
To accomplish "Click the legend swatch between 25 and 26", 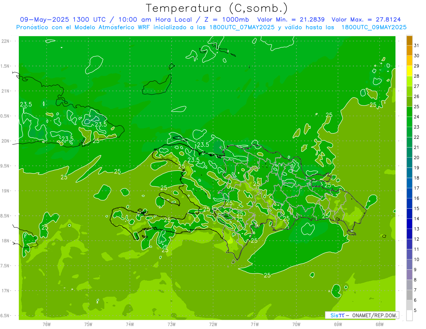I will (x=409, y=102).
